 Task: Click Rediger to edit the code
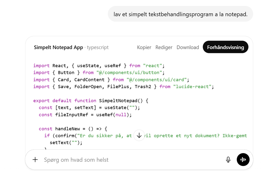tap(164, 47)
